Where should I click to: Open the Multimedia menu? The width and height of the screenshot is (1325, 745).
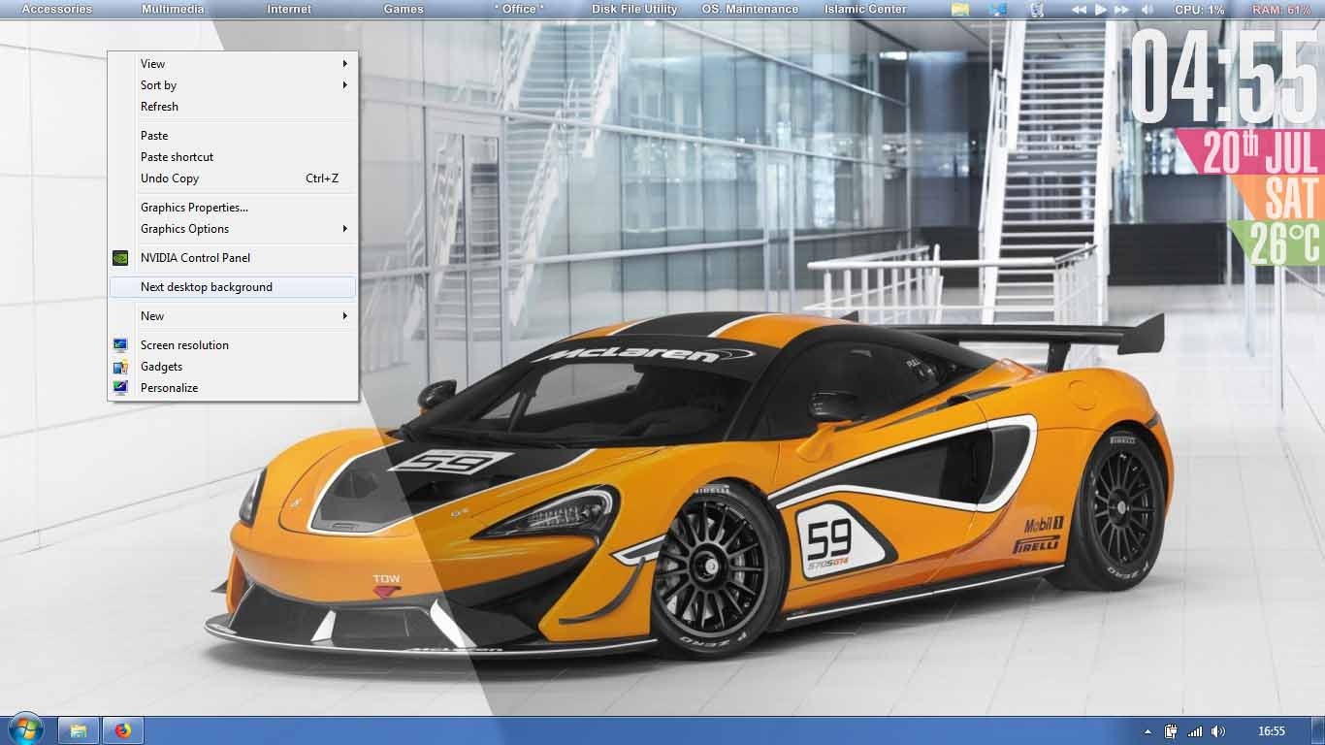(173, 9)
